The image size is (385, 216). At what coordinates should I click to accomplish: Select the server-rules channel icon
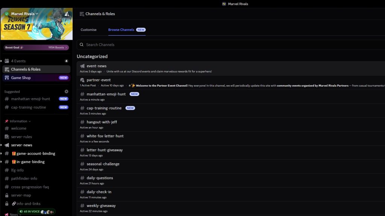coord(6,136)
